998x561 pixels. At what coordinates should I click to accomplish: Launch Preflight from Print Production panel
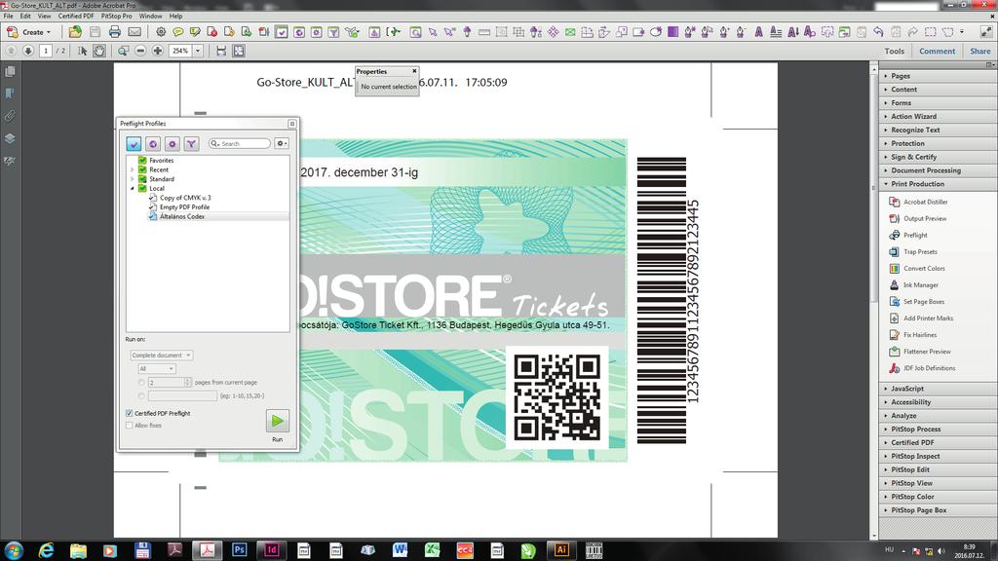tap(914, 235)
